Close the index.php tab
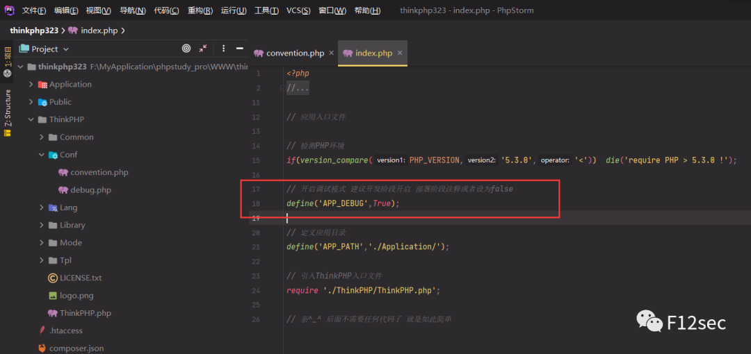751x354 pixels. [x=400, y=53]
